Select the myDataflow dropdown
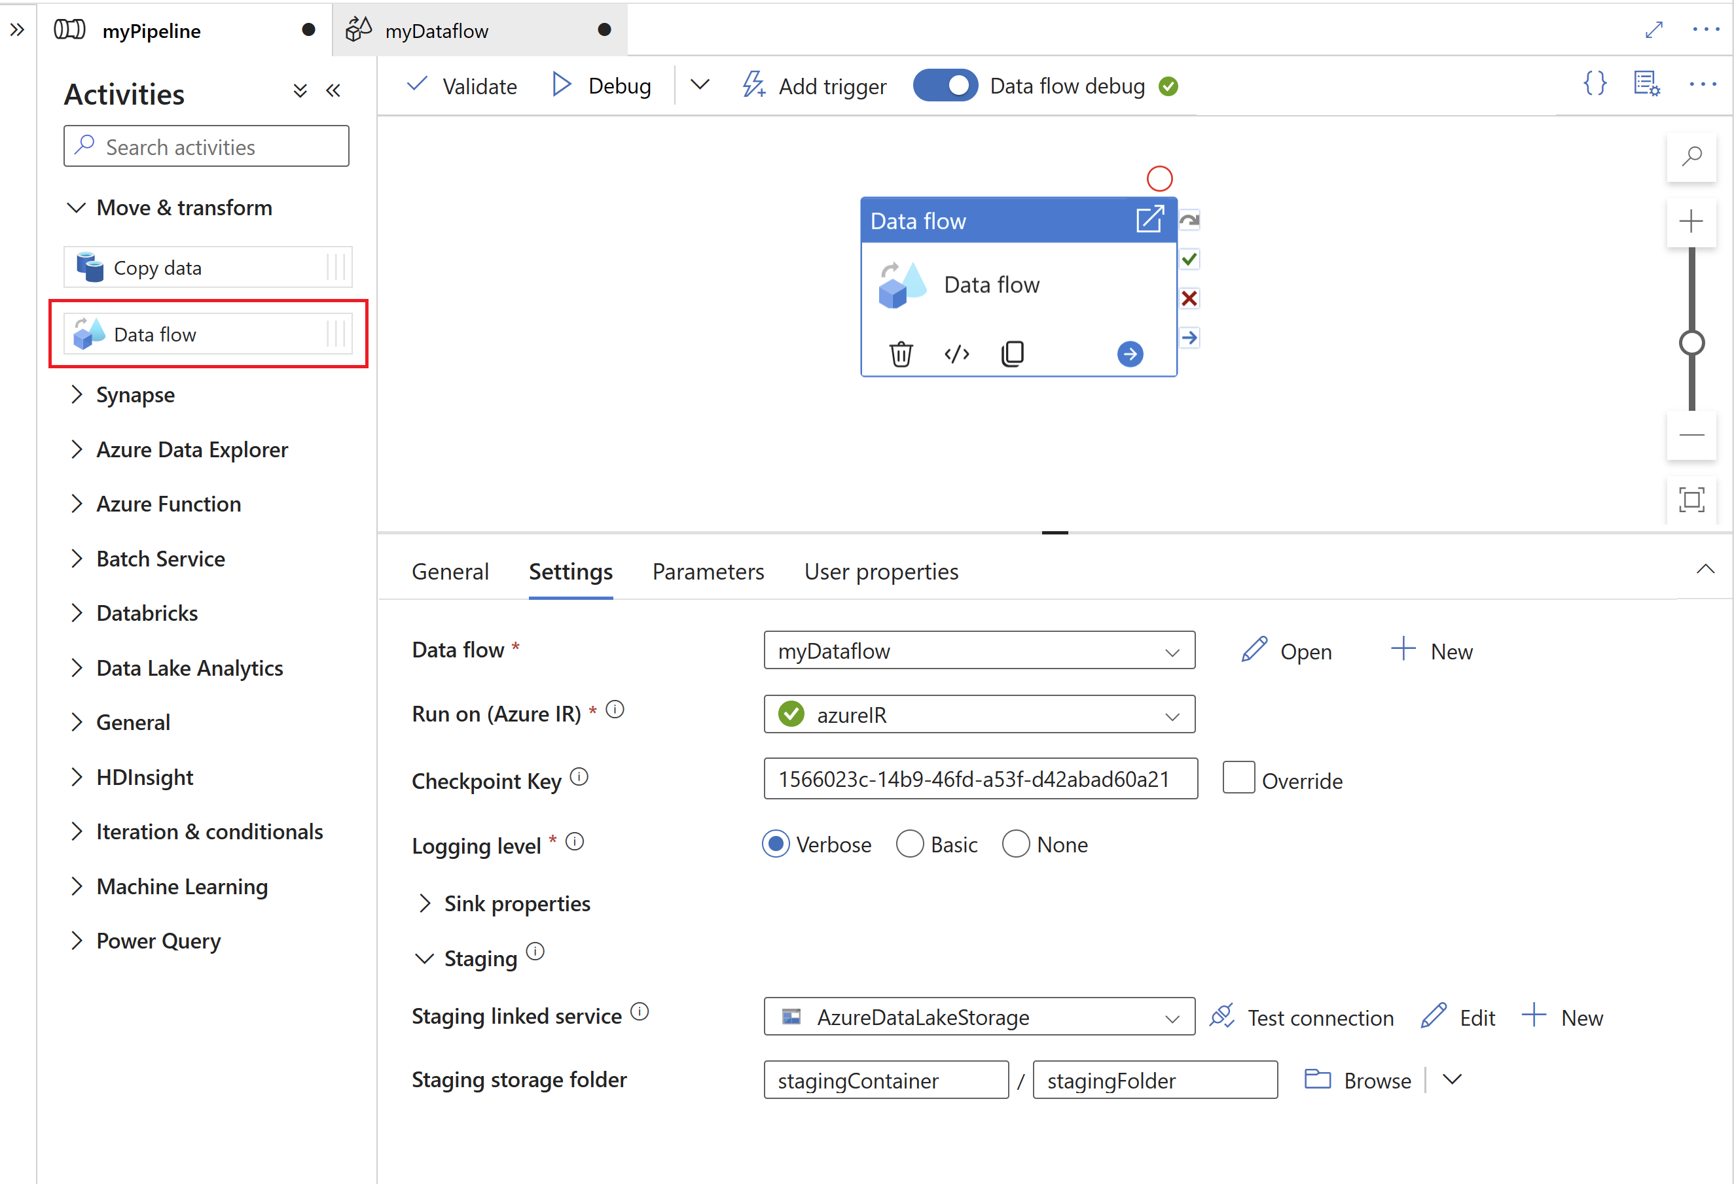Viewport: 1734px width, 1184px height. [x=979, y=651]
